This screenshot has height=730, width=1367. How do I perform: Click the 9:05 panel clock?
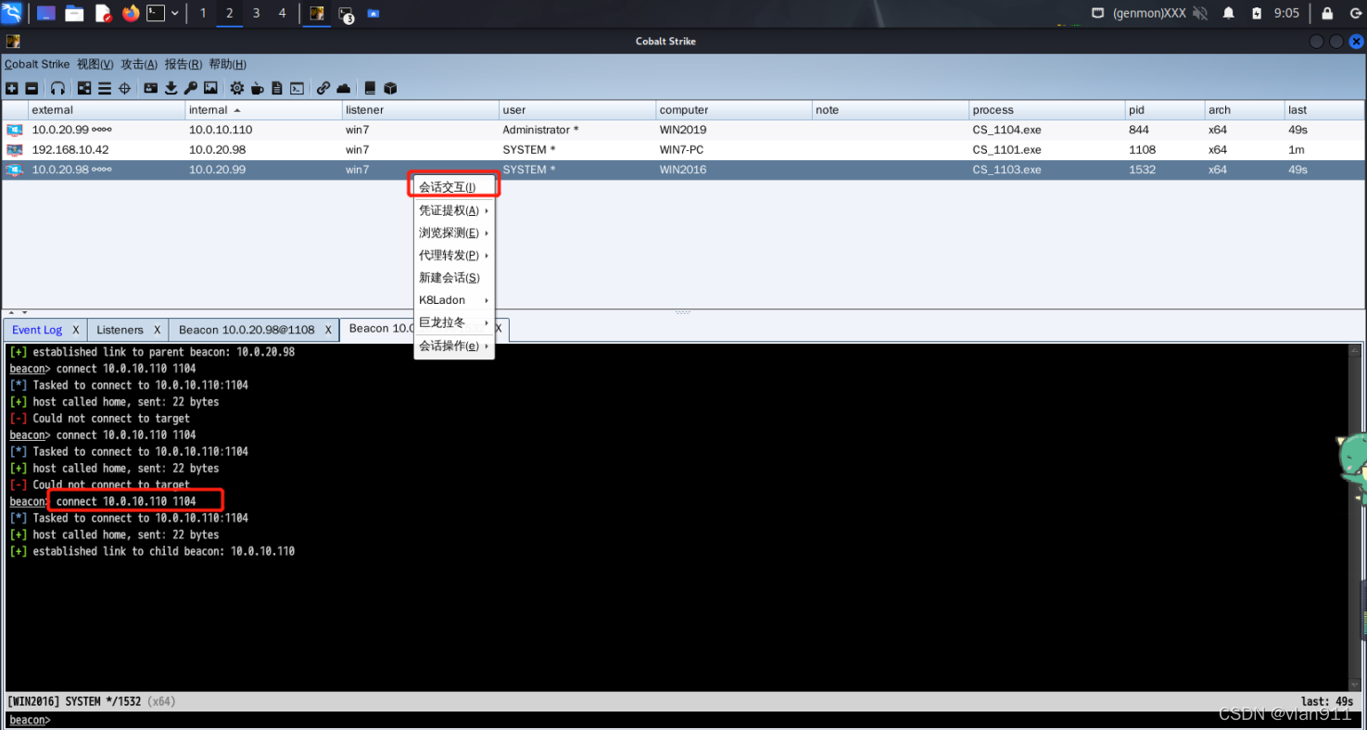(x=1286, y=13)
